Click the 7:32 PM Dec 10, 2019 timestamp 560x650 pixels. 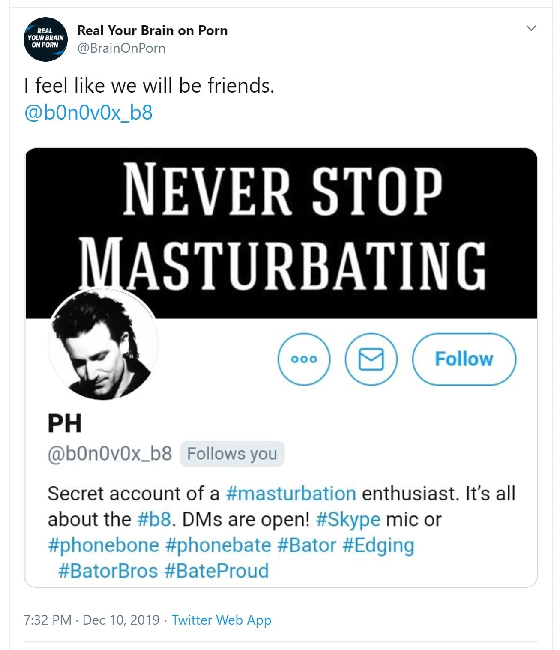92,620
